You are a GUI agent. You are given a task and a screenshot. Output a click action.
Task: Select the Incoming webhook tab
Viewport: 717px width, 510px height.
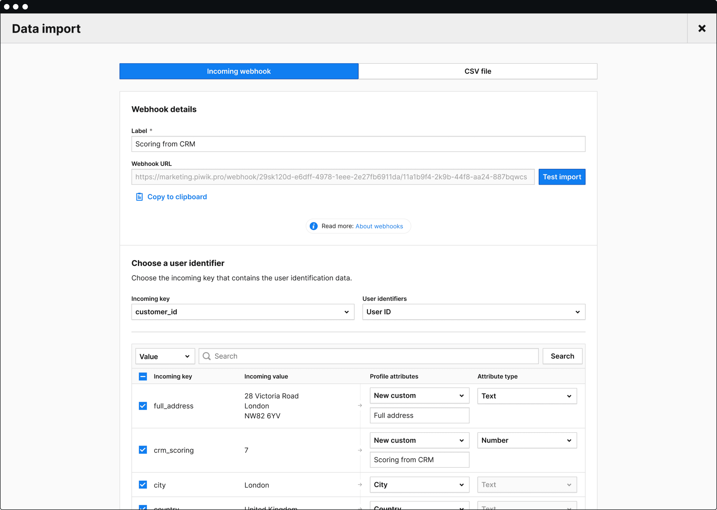pos(239,71)
